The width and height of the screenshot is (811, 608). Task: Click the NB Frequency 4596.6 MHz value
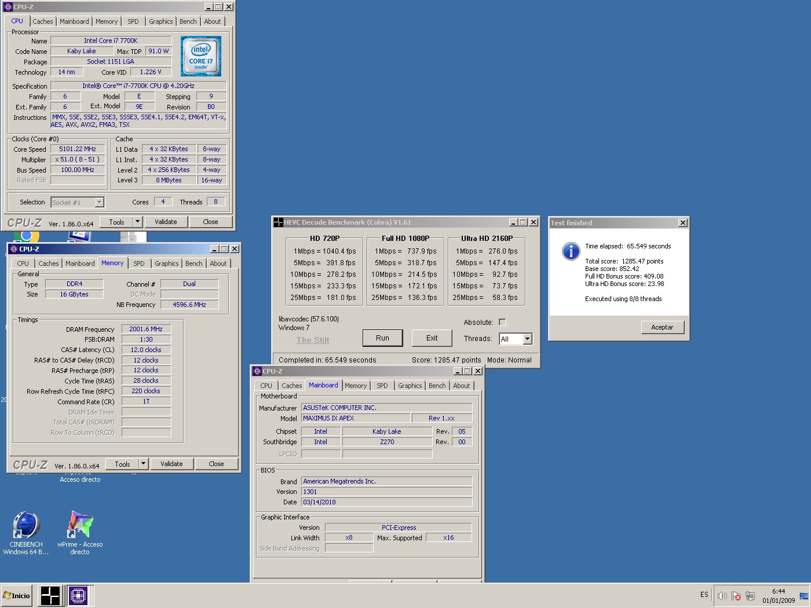click(189, 305)
